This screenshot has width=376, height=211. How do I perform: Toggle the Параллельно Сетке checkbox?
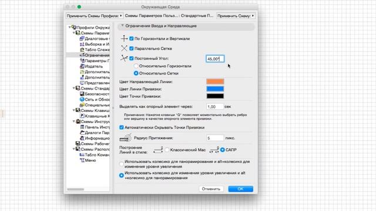[x=132, y=48]
